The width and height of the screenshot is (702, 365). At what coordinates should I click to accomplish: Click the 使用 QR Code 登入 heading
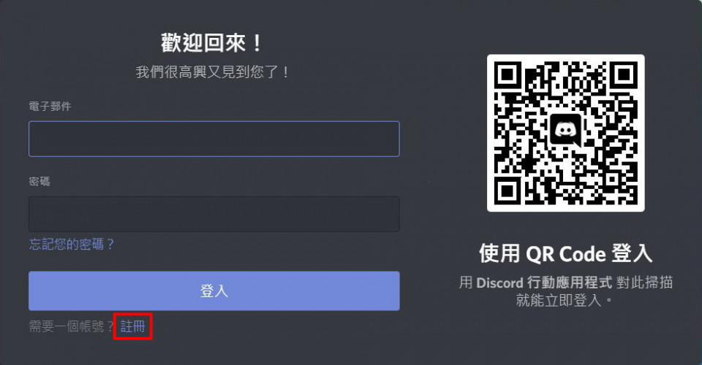pyautogui.click(x=565, y=254)
